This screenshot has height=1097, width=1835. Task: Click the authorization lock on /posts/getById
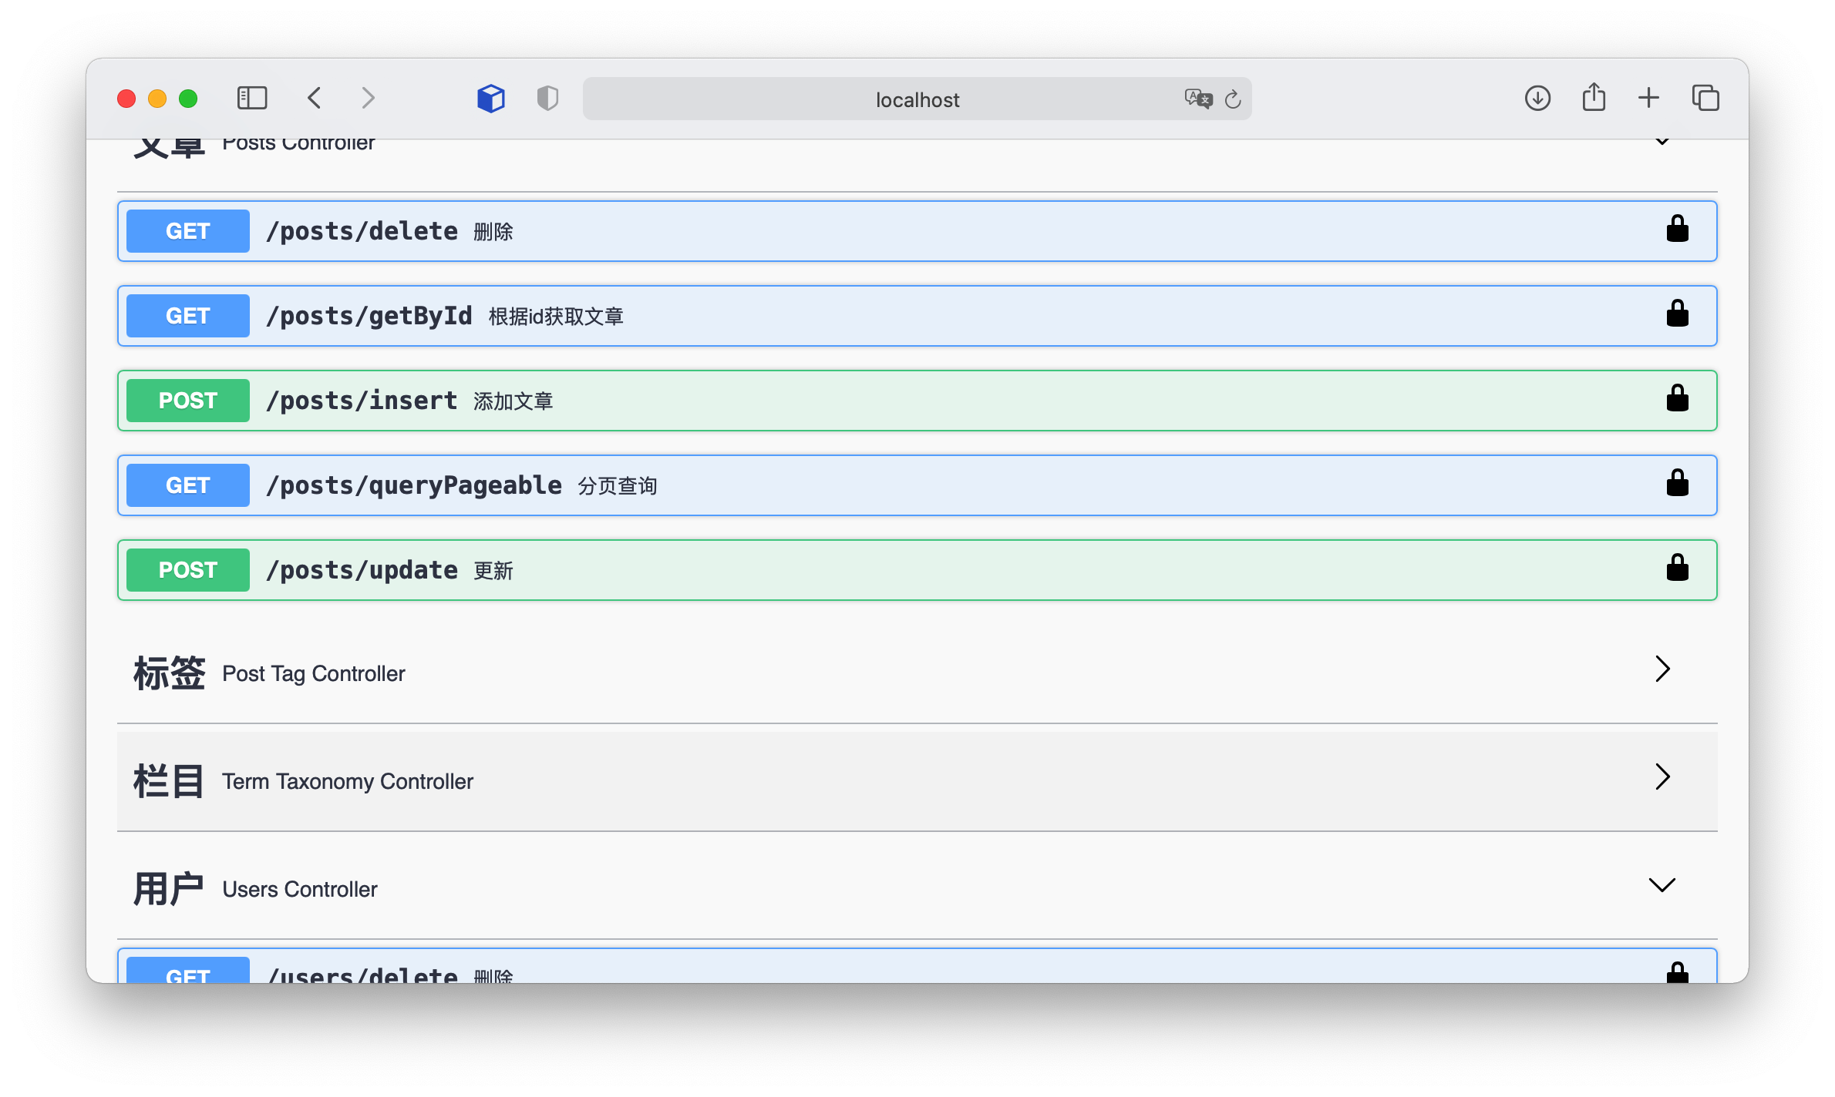[x=1677, y=314]
